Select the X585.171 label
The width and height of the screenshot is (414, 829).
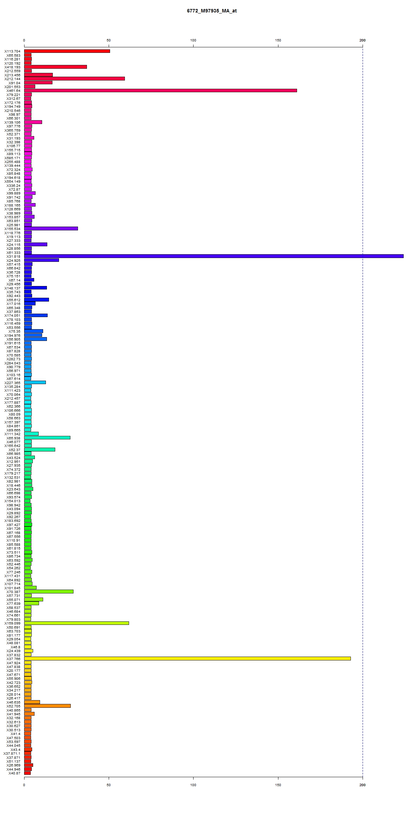pyautogui.click(x=12, y=158)
